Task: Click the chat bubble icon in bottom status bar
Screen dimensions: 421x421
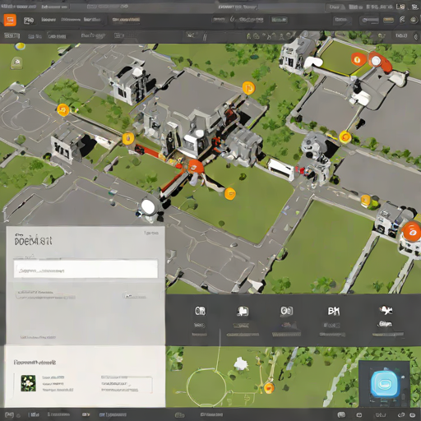Action: click(341, 414)
